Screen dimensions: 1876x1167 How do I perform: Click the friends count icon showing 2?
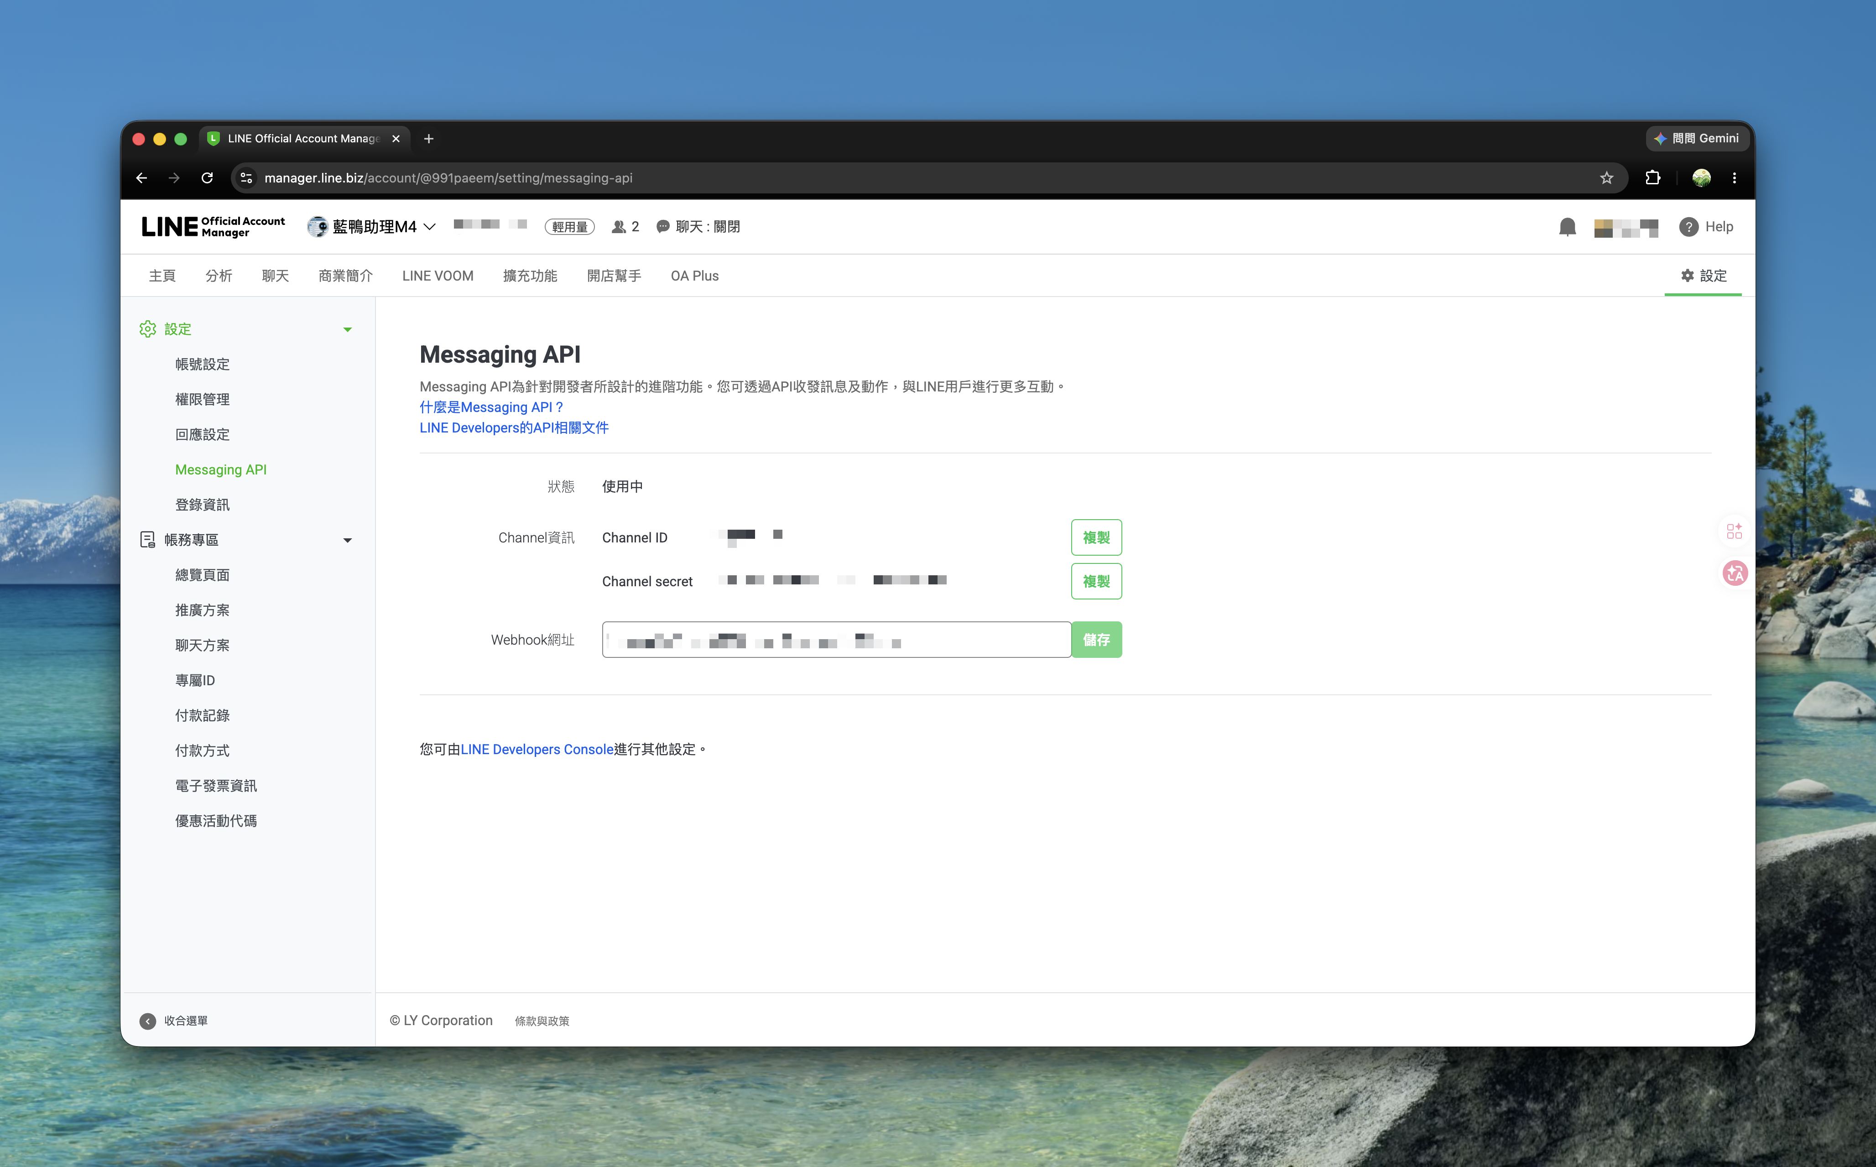pyautogui.click(x=618, y=227)
